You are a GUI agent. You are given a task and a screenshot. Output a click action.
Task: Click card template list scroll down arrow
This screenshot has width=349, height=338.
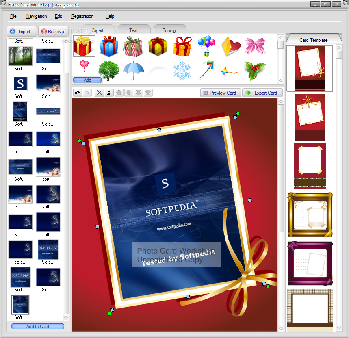339,328
